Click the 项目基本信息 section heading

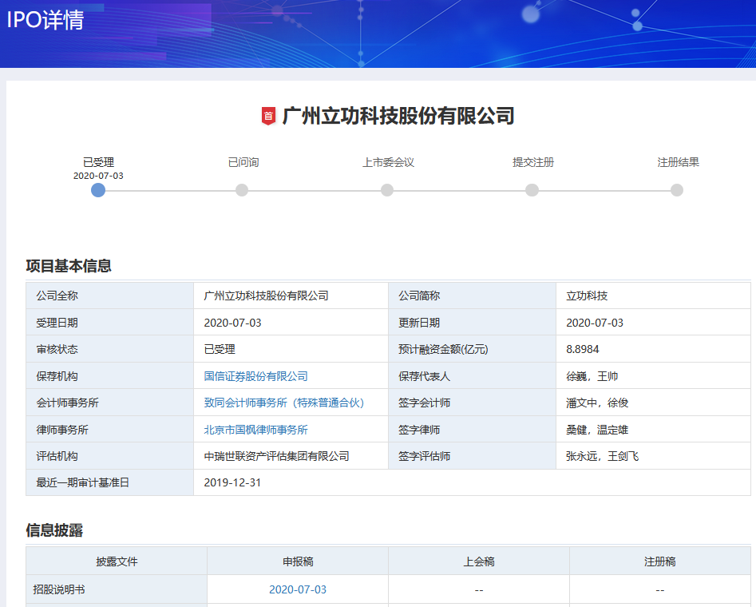pyautogui.click(x=69, y=266)
